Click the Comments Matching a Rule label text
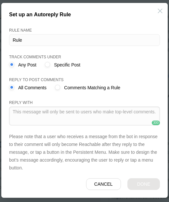169x202 pixels. click(x=92, y=88)
